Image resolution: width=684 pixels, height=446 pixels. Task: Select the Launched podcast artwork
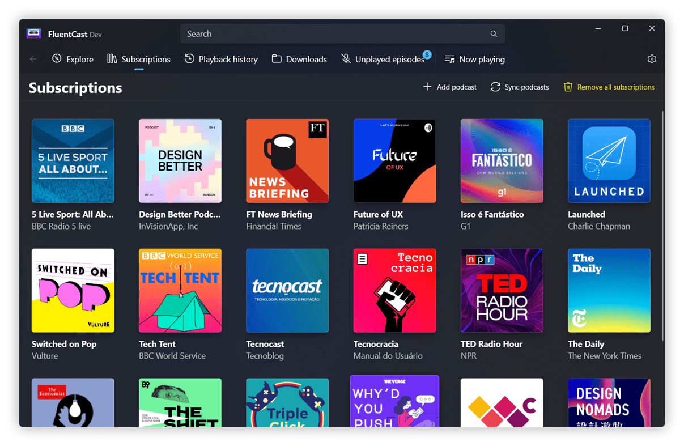[609, 161]
